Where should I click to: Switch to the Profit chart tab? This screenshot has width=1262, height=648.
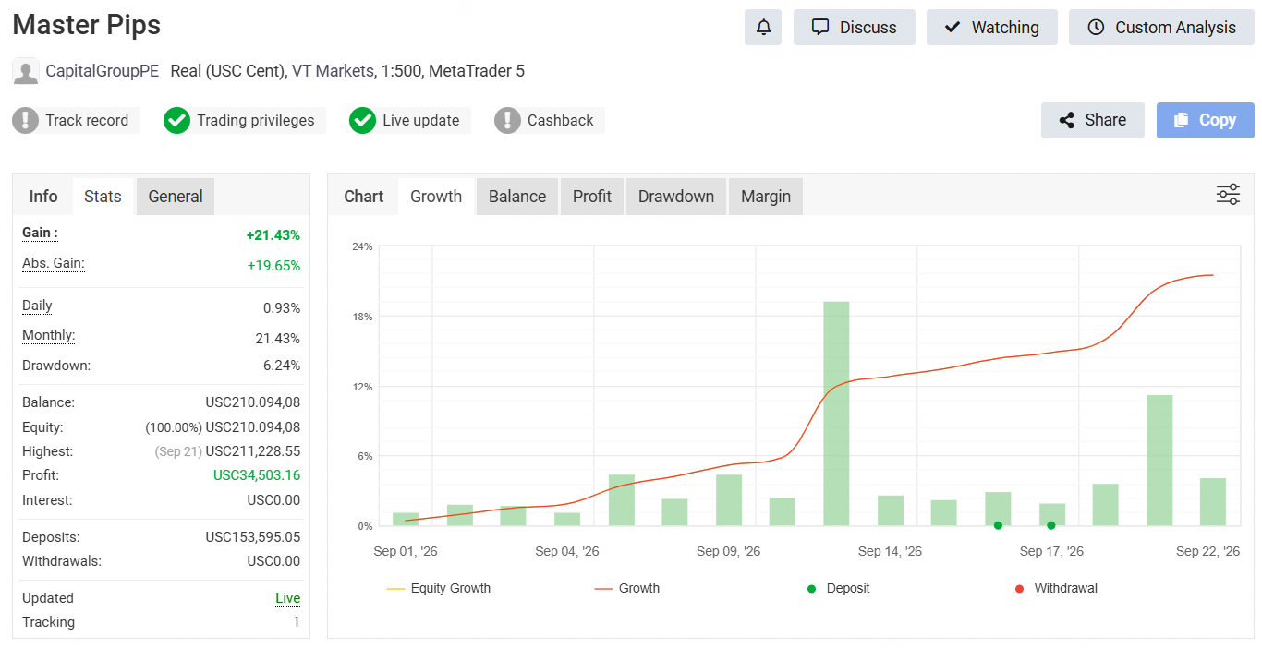coord(592,197)
